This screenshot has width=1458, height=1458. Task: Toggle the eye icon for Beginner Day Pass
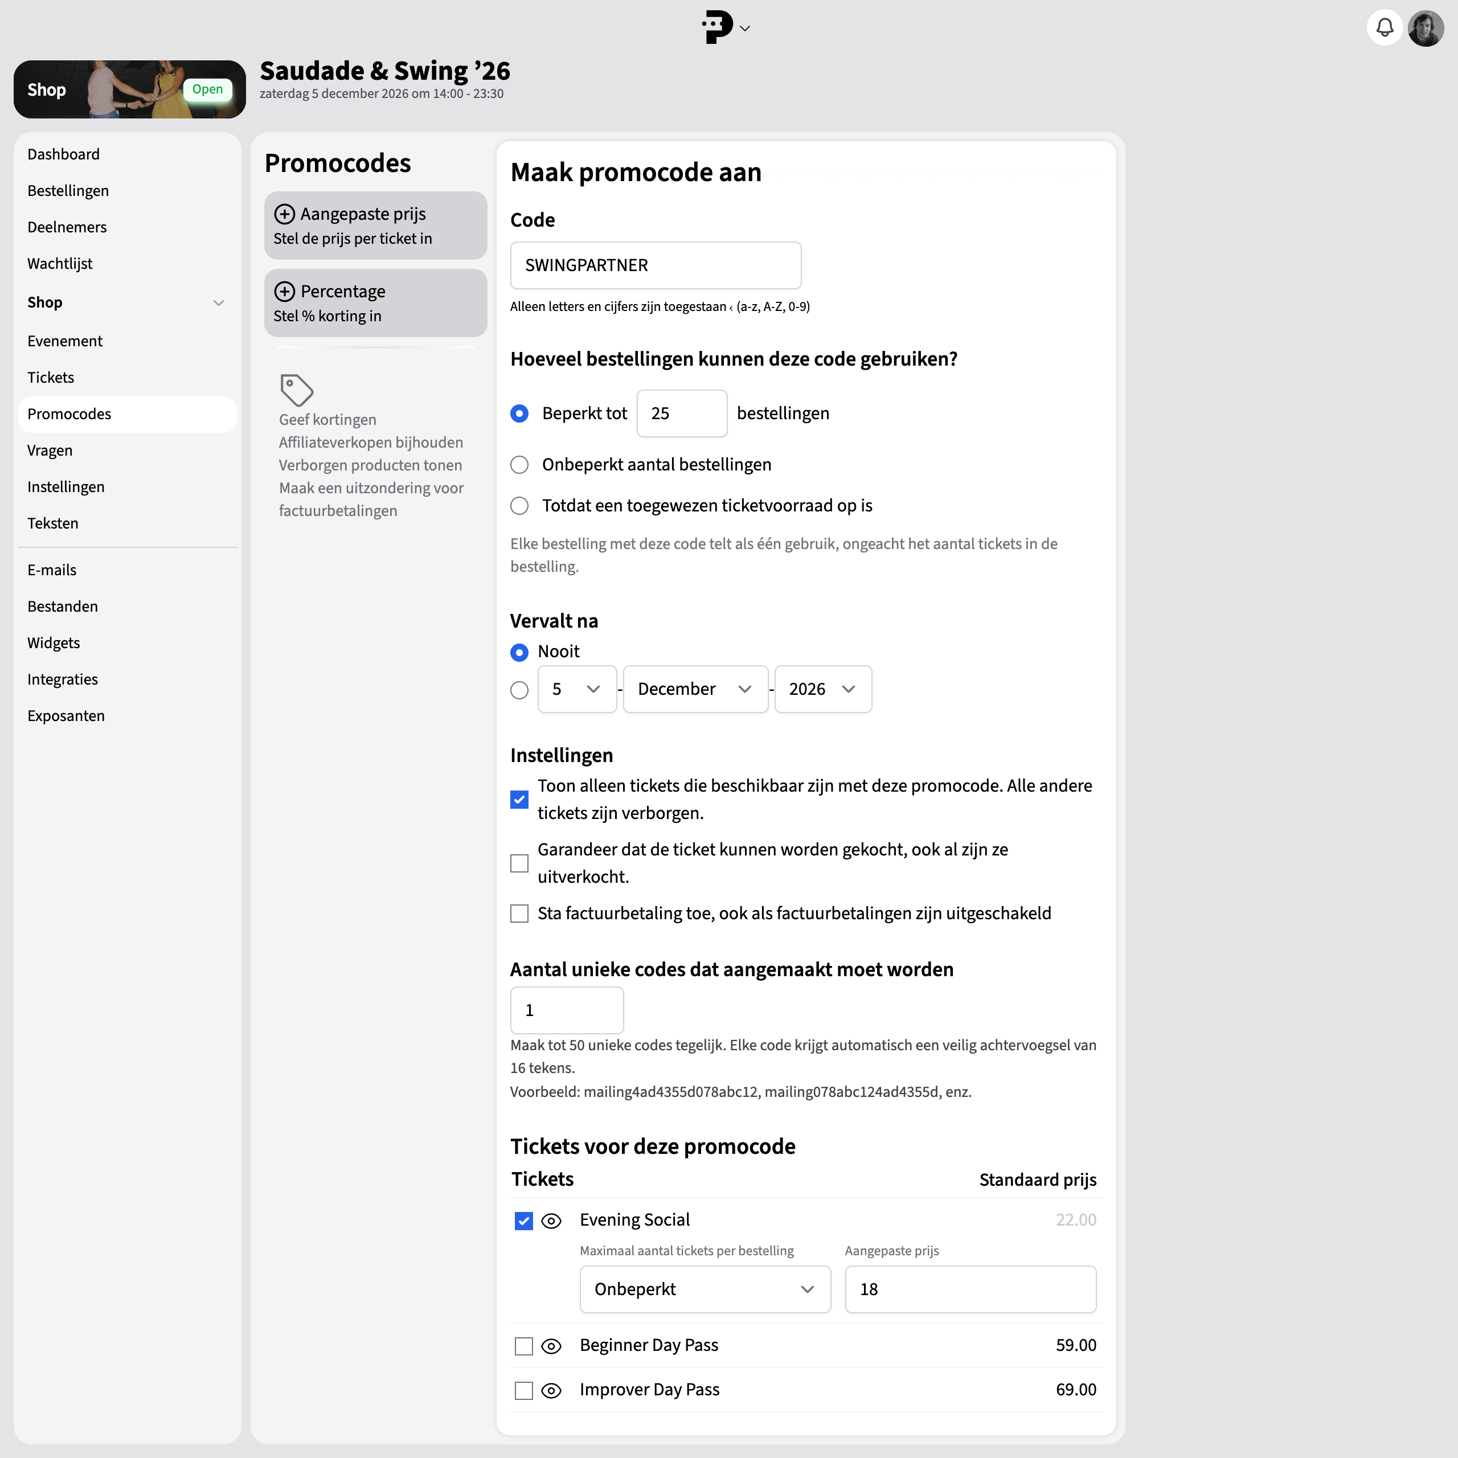[552, 1346]
